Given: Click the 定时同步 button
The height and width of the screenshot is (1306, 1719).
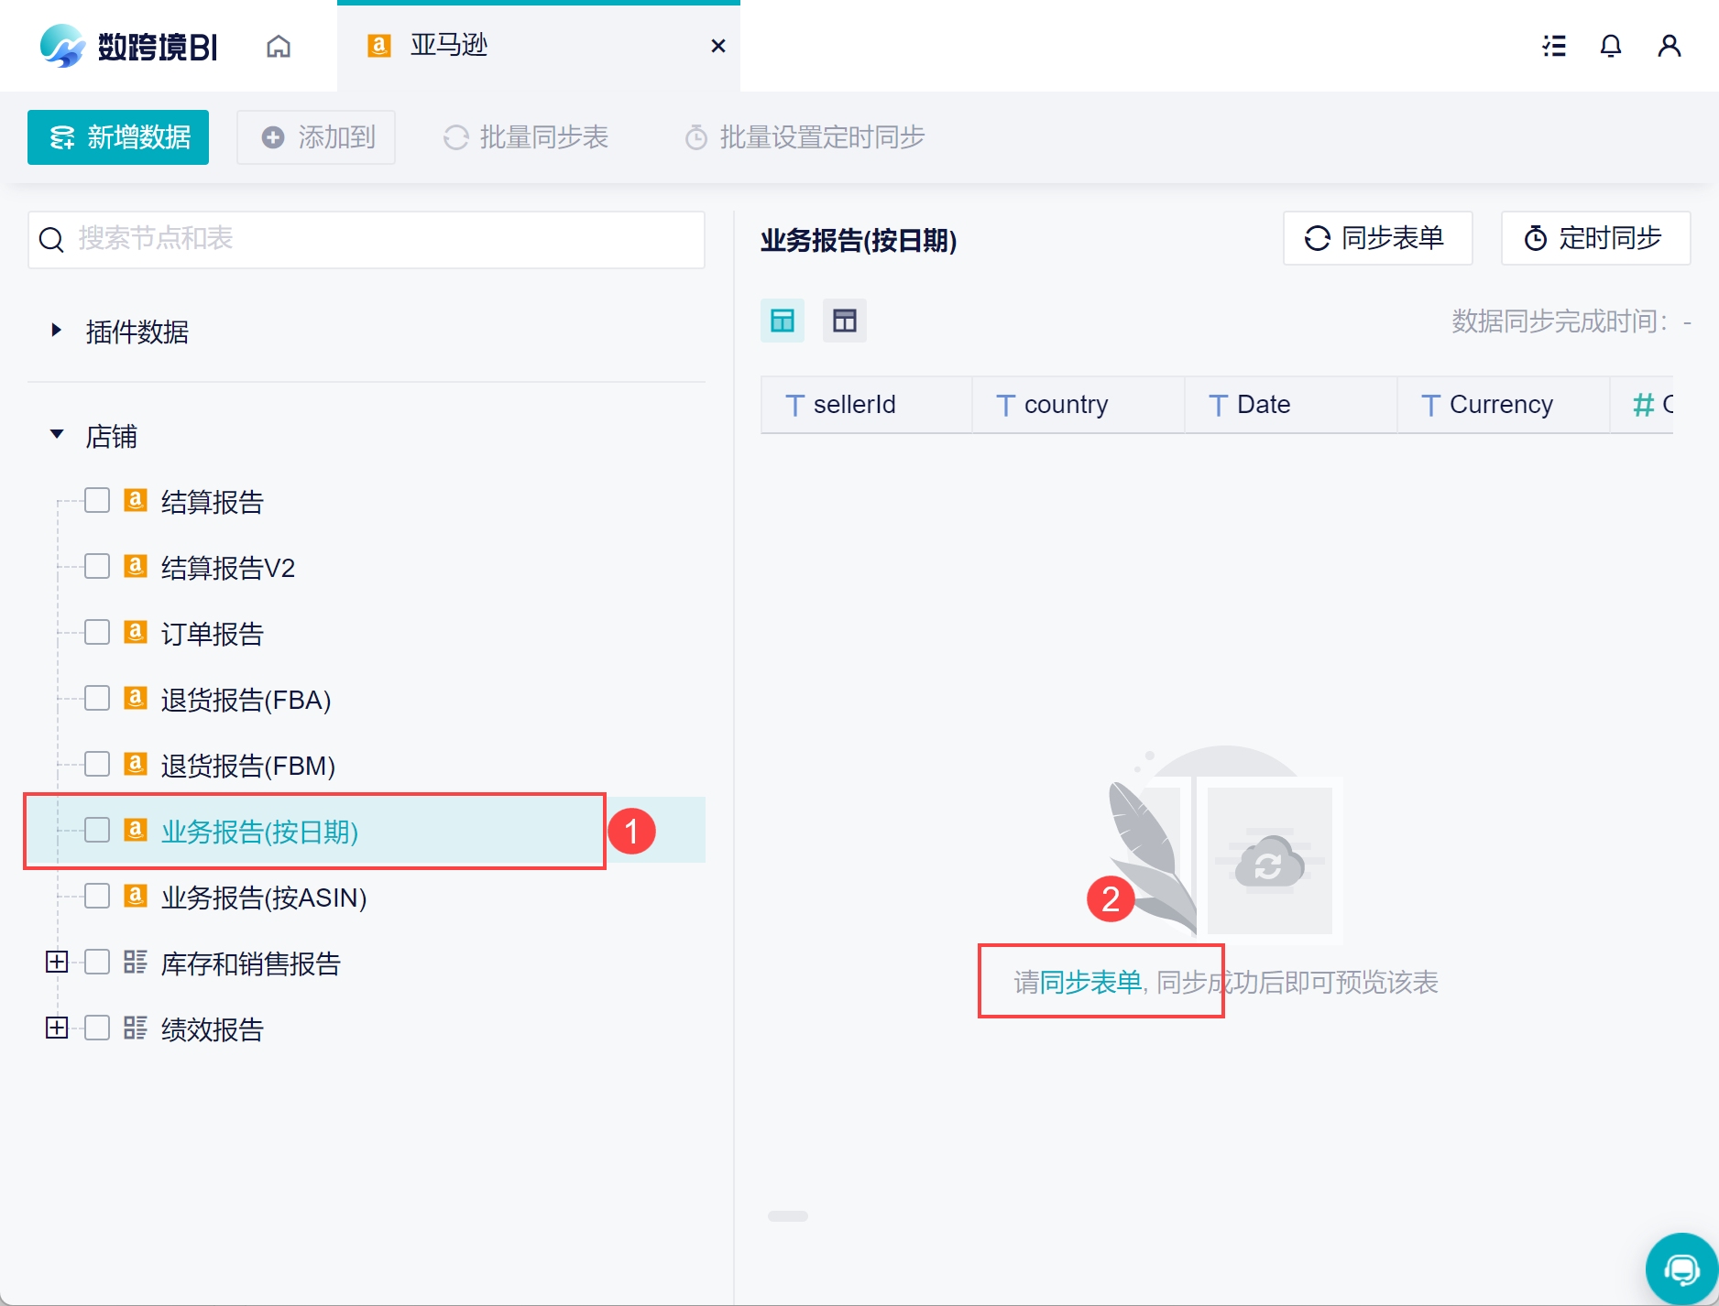Looking at the screenshot, I should 1595,238.
